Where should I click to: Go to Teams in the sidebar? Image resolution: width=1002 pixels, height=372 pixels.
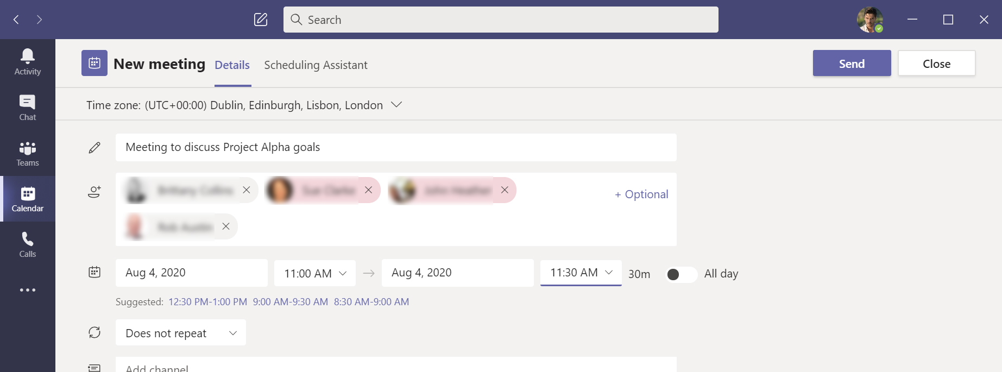click(27, 154)
